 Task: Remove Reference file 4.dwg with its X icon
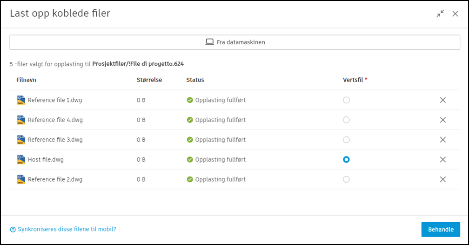tap(442, 120)
